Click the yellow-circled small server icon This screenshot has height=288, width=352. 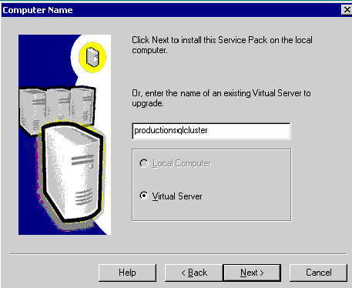(92, 57)
